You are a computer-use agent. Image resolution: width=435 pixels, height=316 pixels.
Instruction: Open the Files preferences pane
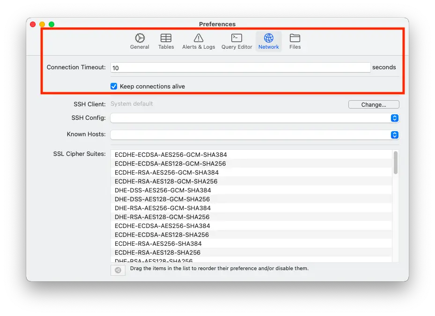[x=295, y=42]
